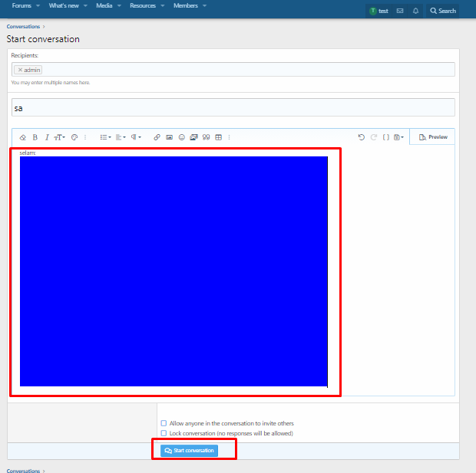Open the paragraph format dropdown

[136, 137]
